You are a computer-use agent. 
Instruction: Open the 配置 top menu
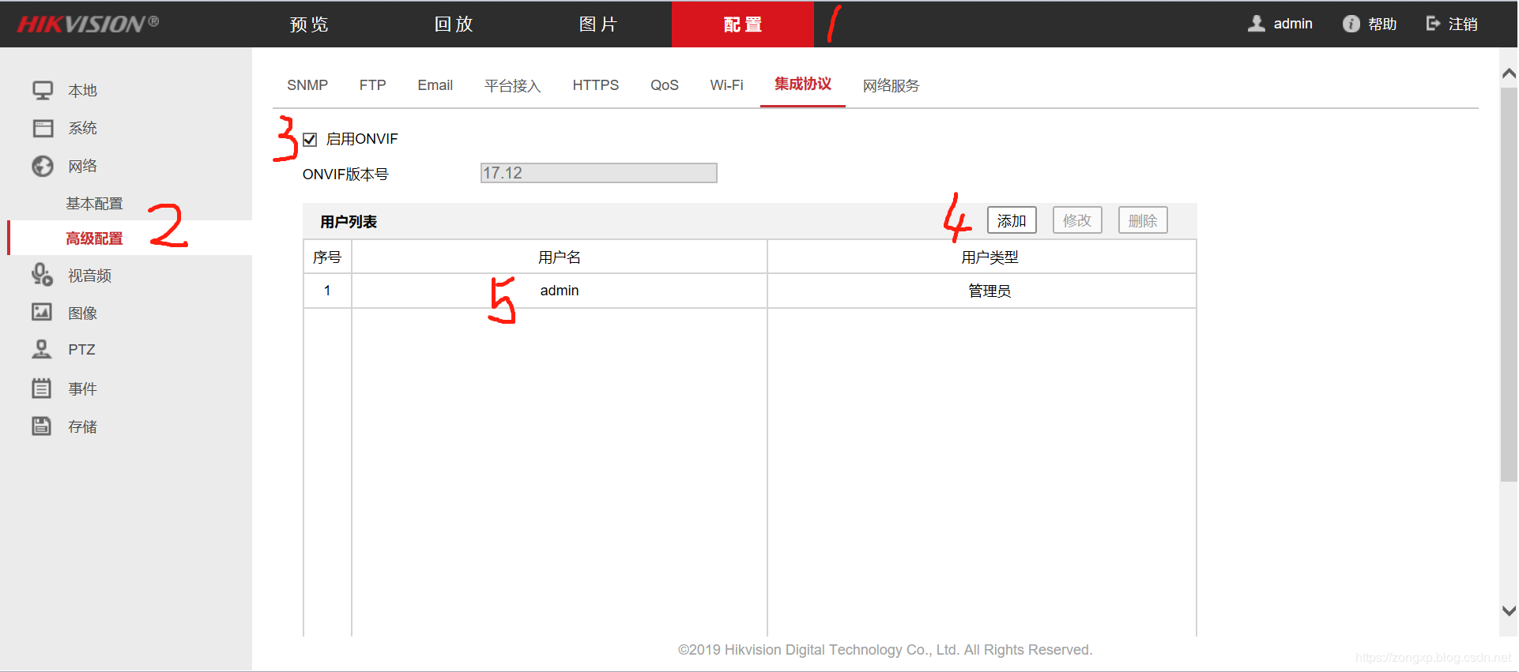coord(743,24)
